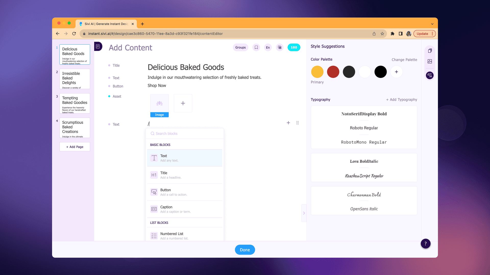Screen dimensions: 490x275
Task: Open the content editor document icon
Action: pyautogui.click(x=98, y=46)
